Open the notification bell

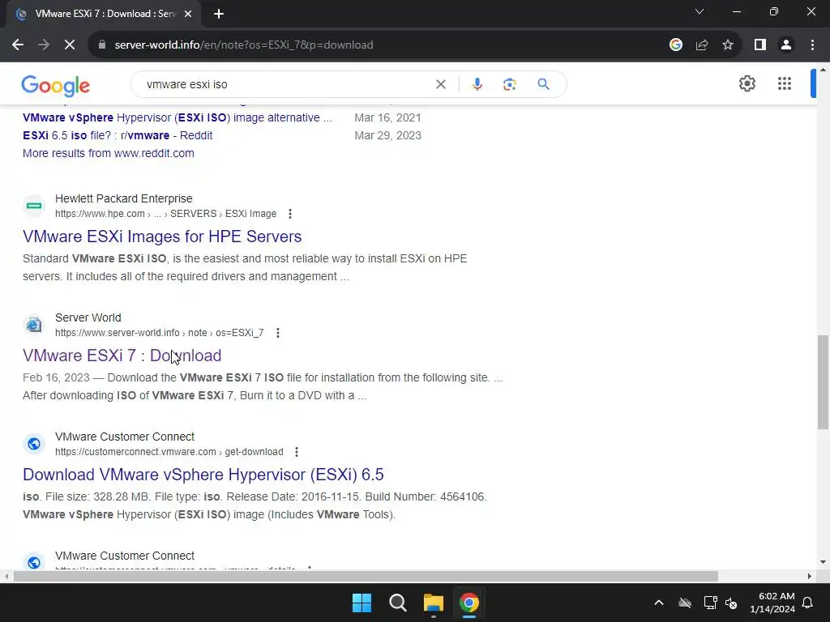click(808, 603)
